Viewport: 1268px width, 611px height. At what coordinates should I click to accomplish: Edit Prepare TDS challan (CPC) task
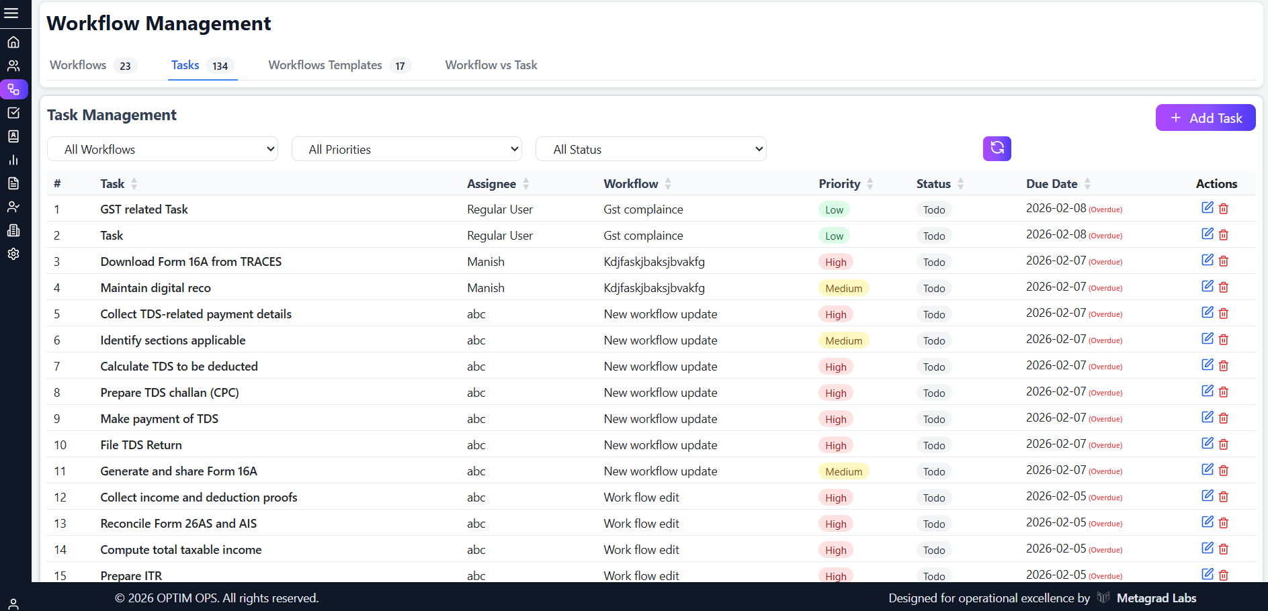pos(1207,391)
